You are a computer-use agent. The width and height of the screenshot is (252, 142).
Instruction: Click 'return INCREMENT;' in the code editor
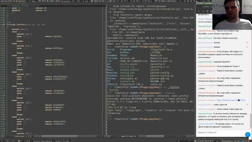(x=55, y=91)
